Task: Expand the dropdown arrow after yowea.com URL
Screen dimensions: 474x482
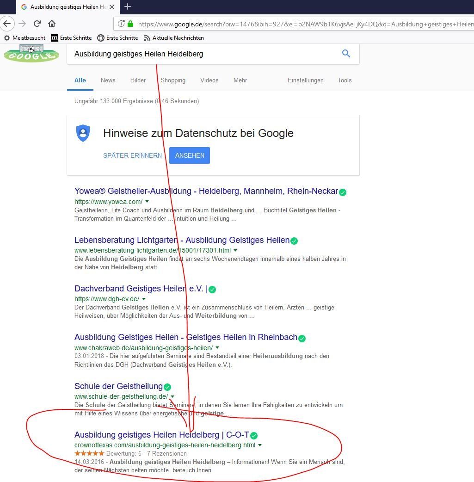Action: pos(147,202)
